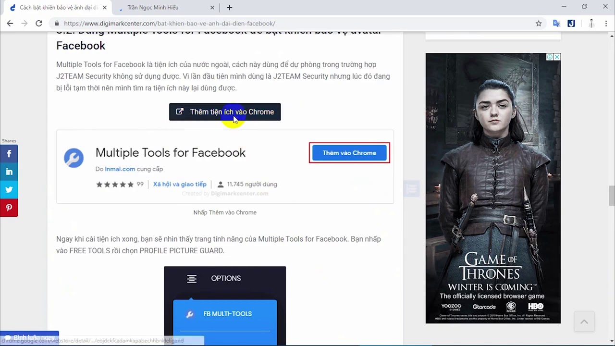This screenshot has width=615, height=346.
Task: Close the 'Cách bật khiên bảo vệ' tab
Action: pyautogui.click(x=105, y=7)
